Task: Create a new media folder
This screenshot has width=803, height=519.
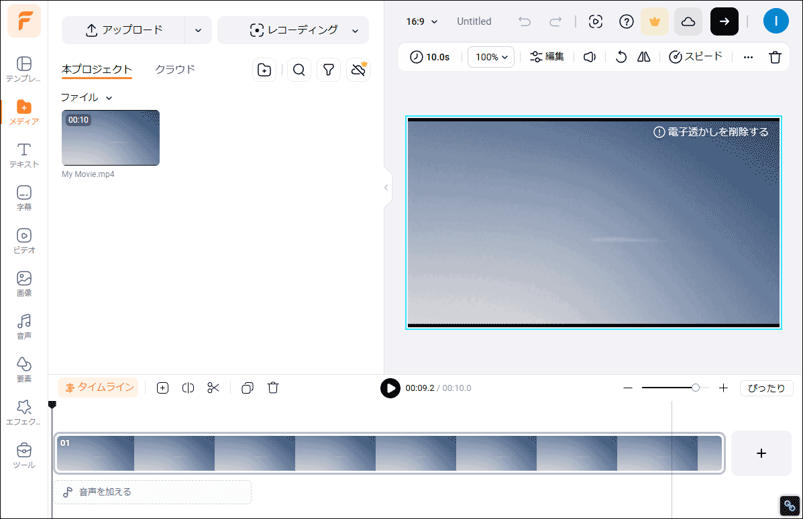Action: point(264,70)
